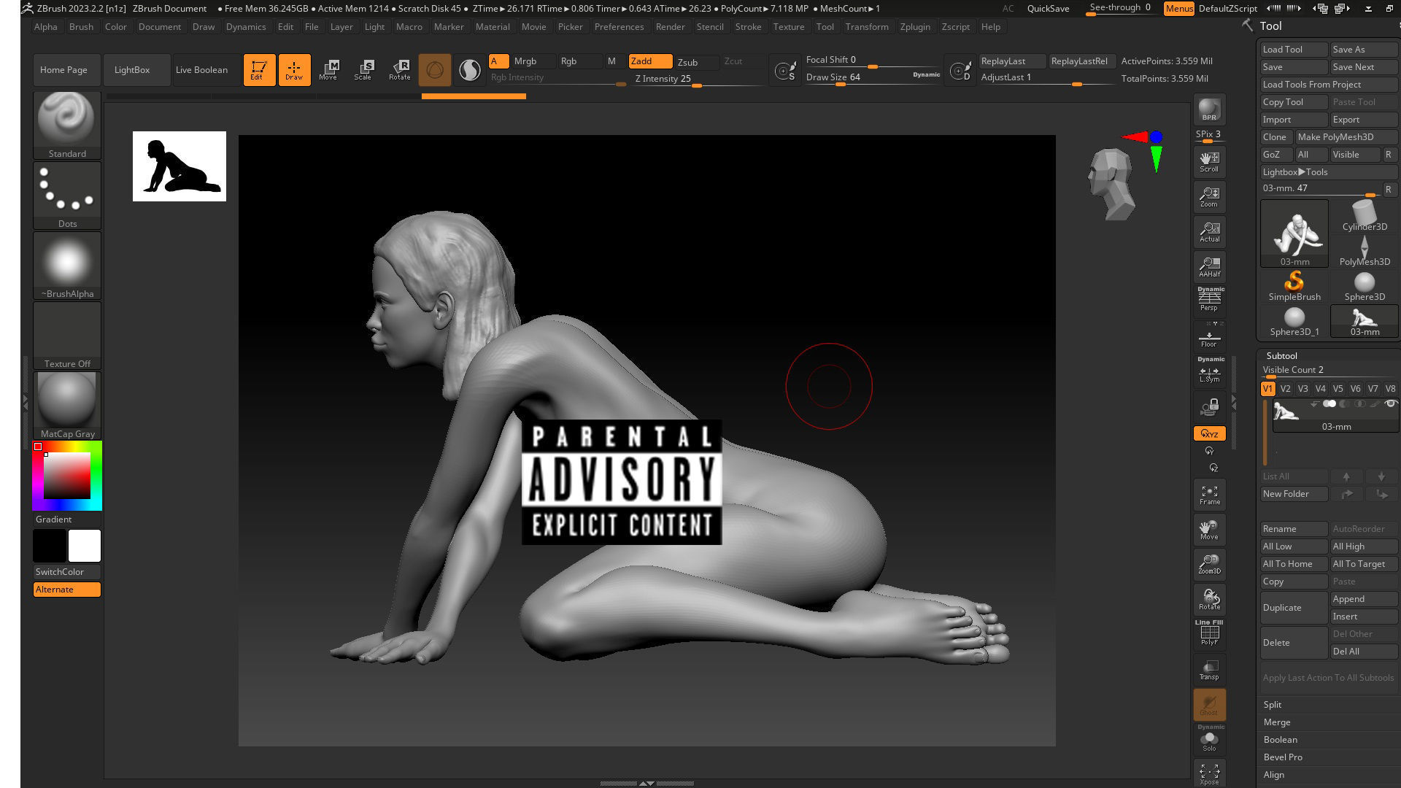
Task: Click the Frame mesh icon
Action: click(1209, 495)
